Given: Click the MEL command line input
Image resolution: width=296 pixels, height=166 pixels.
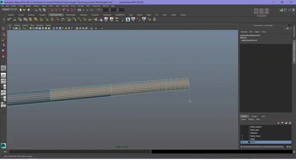Looking at the screenshot, I should click(x=80, y=152).
